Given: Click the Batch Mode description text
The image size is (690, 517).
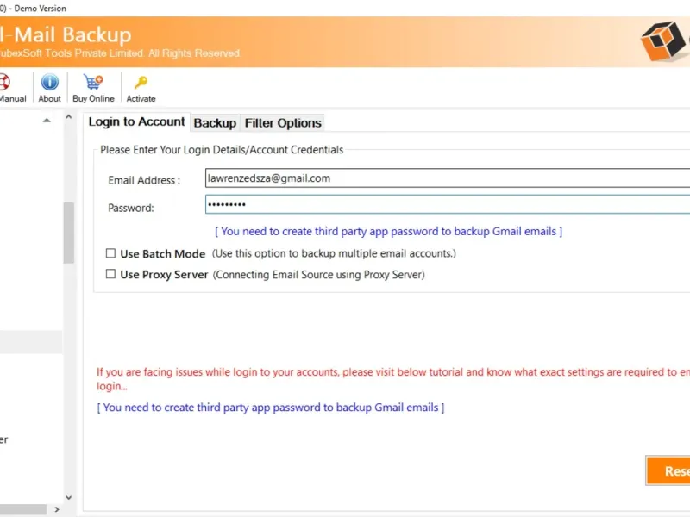Looking at the screenshot, I should click(334, 253).
